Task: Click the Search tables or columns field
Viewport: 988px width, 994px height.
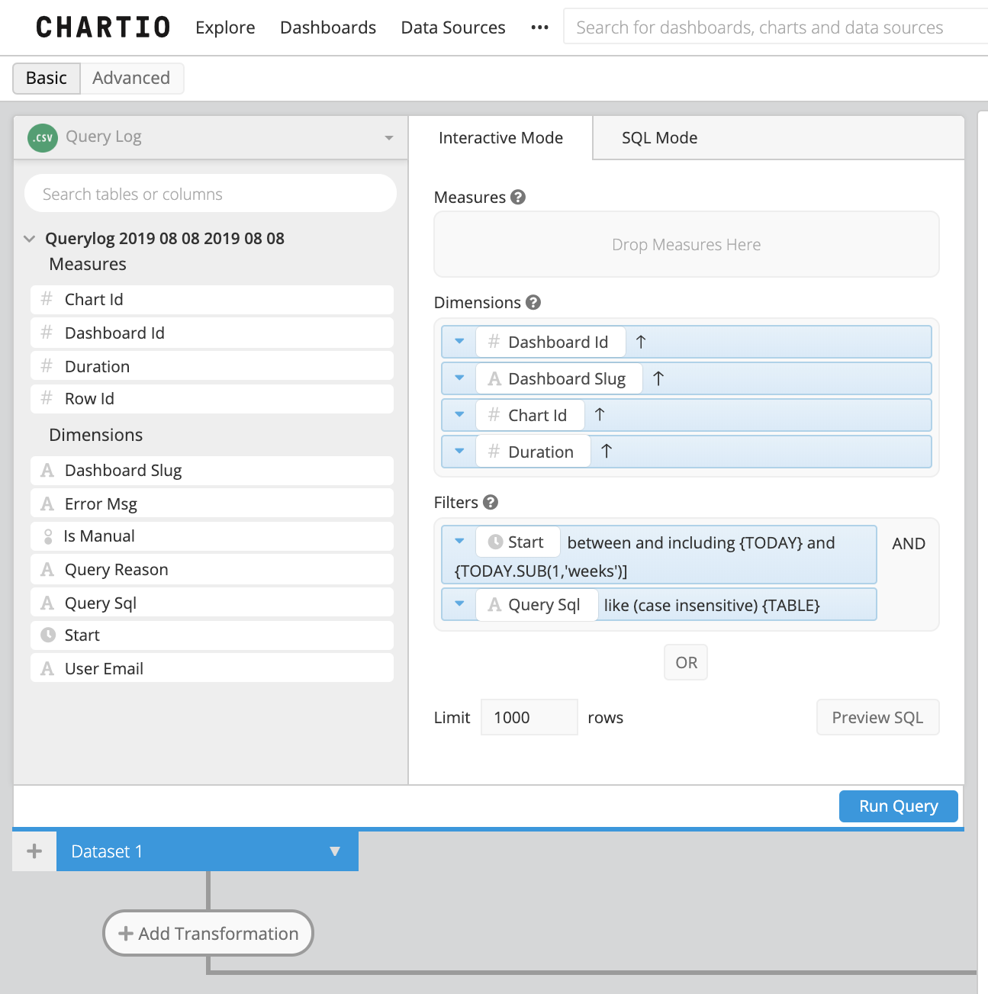Action: point(211,194)
